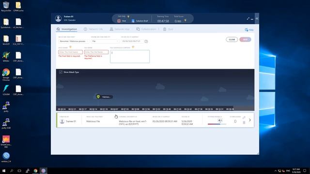This screenshot has width=310, height=174.
Task: Open the Help link
Action: click(x=249, y=30)
